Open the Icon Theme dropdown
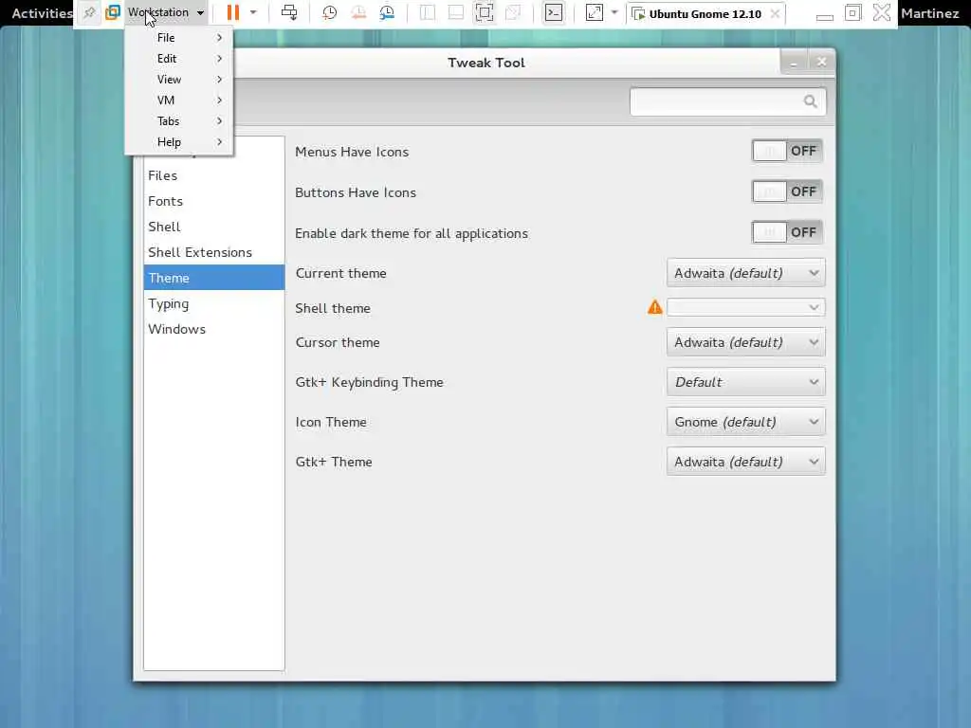This screenshot has height=728, width=971. [745, 422]
